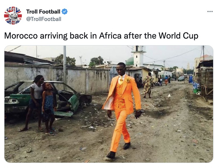Screen dimensions: 219x168
Task: Click the white chicken on the road
Action: [x=169, y=96]
